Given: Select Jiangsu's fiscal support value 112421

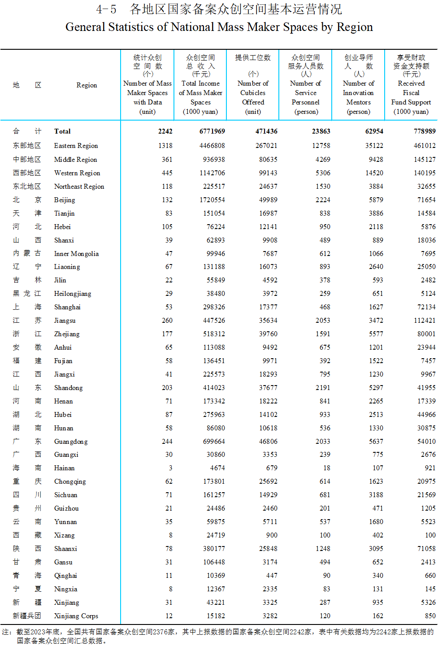Looking at the screenshot, I should point(424,321).
